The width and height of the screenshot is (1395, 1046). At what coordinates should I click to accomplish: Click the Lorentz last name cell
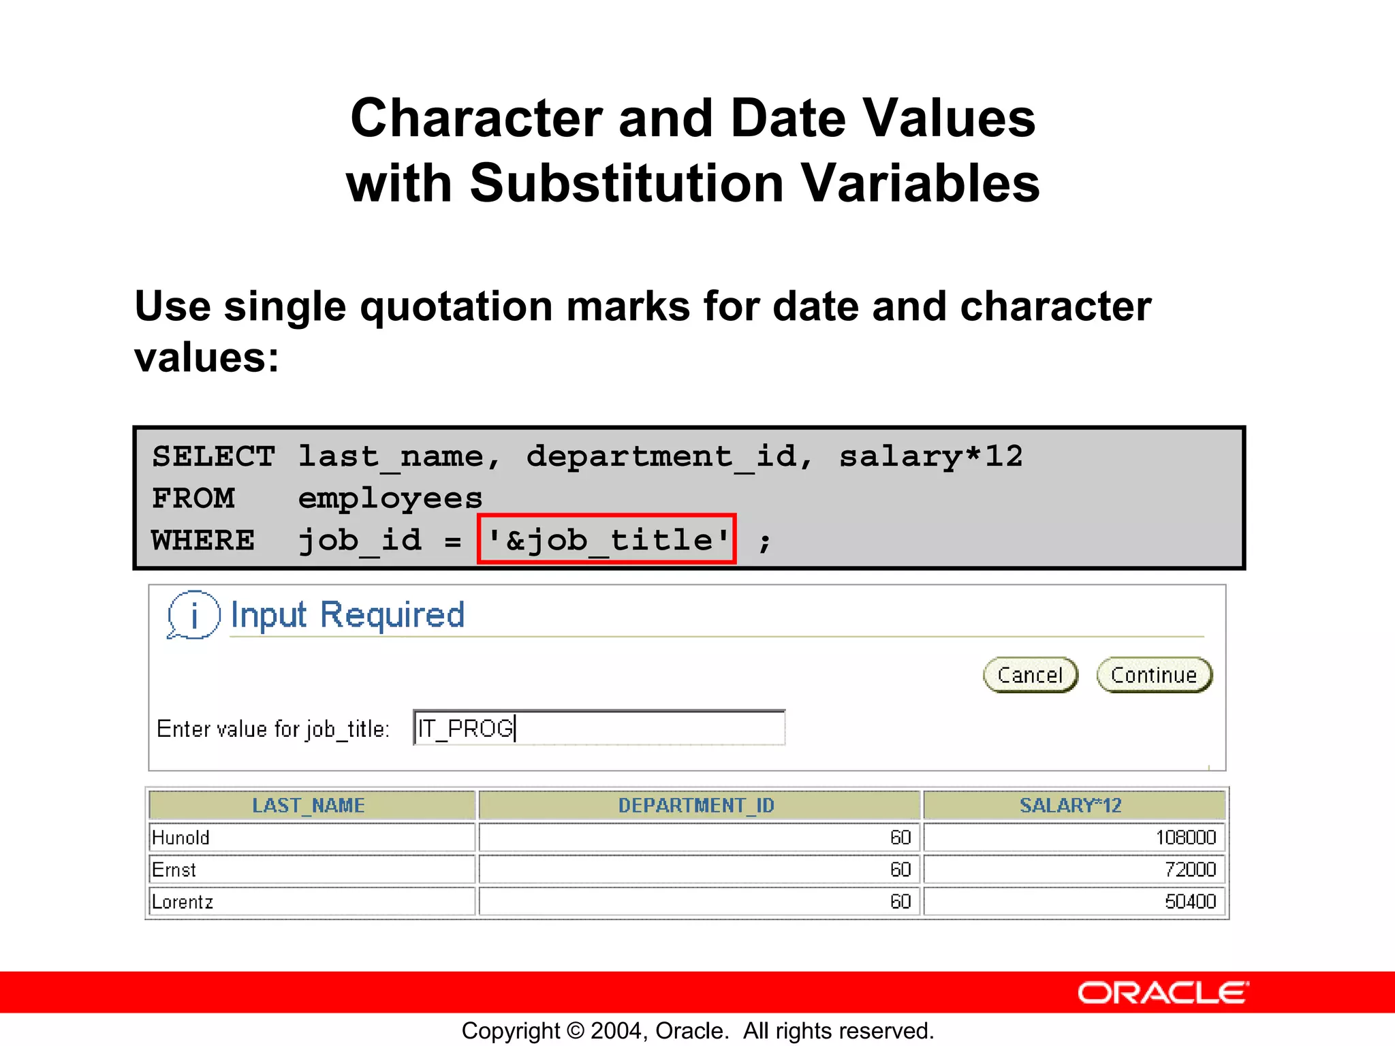(311, 902)
